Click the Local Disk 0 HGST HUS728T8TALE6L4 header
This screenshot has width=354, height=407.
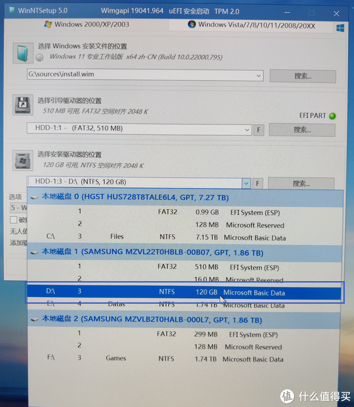185,197
